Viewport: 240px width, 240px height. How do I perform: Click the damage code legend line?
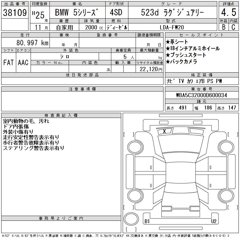pyautogui.click(x=115, y=236)
